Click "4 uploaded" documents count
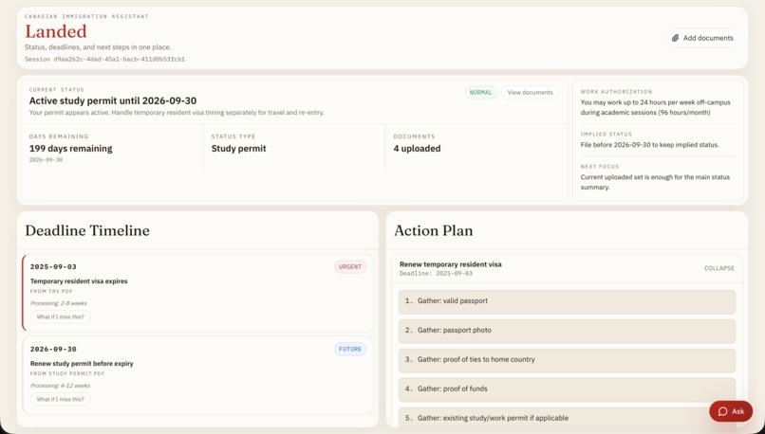 pyautogui.click(x=417, y=149)
